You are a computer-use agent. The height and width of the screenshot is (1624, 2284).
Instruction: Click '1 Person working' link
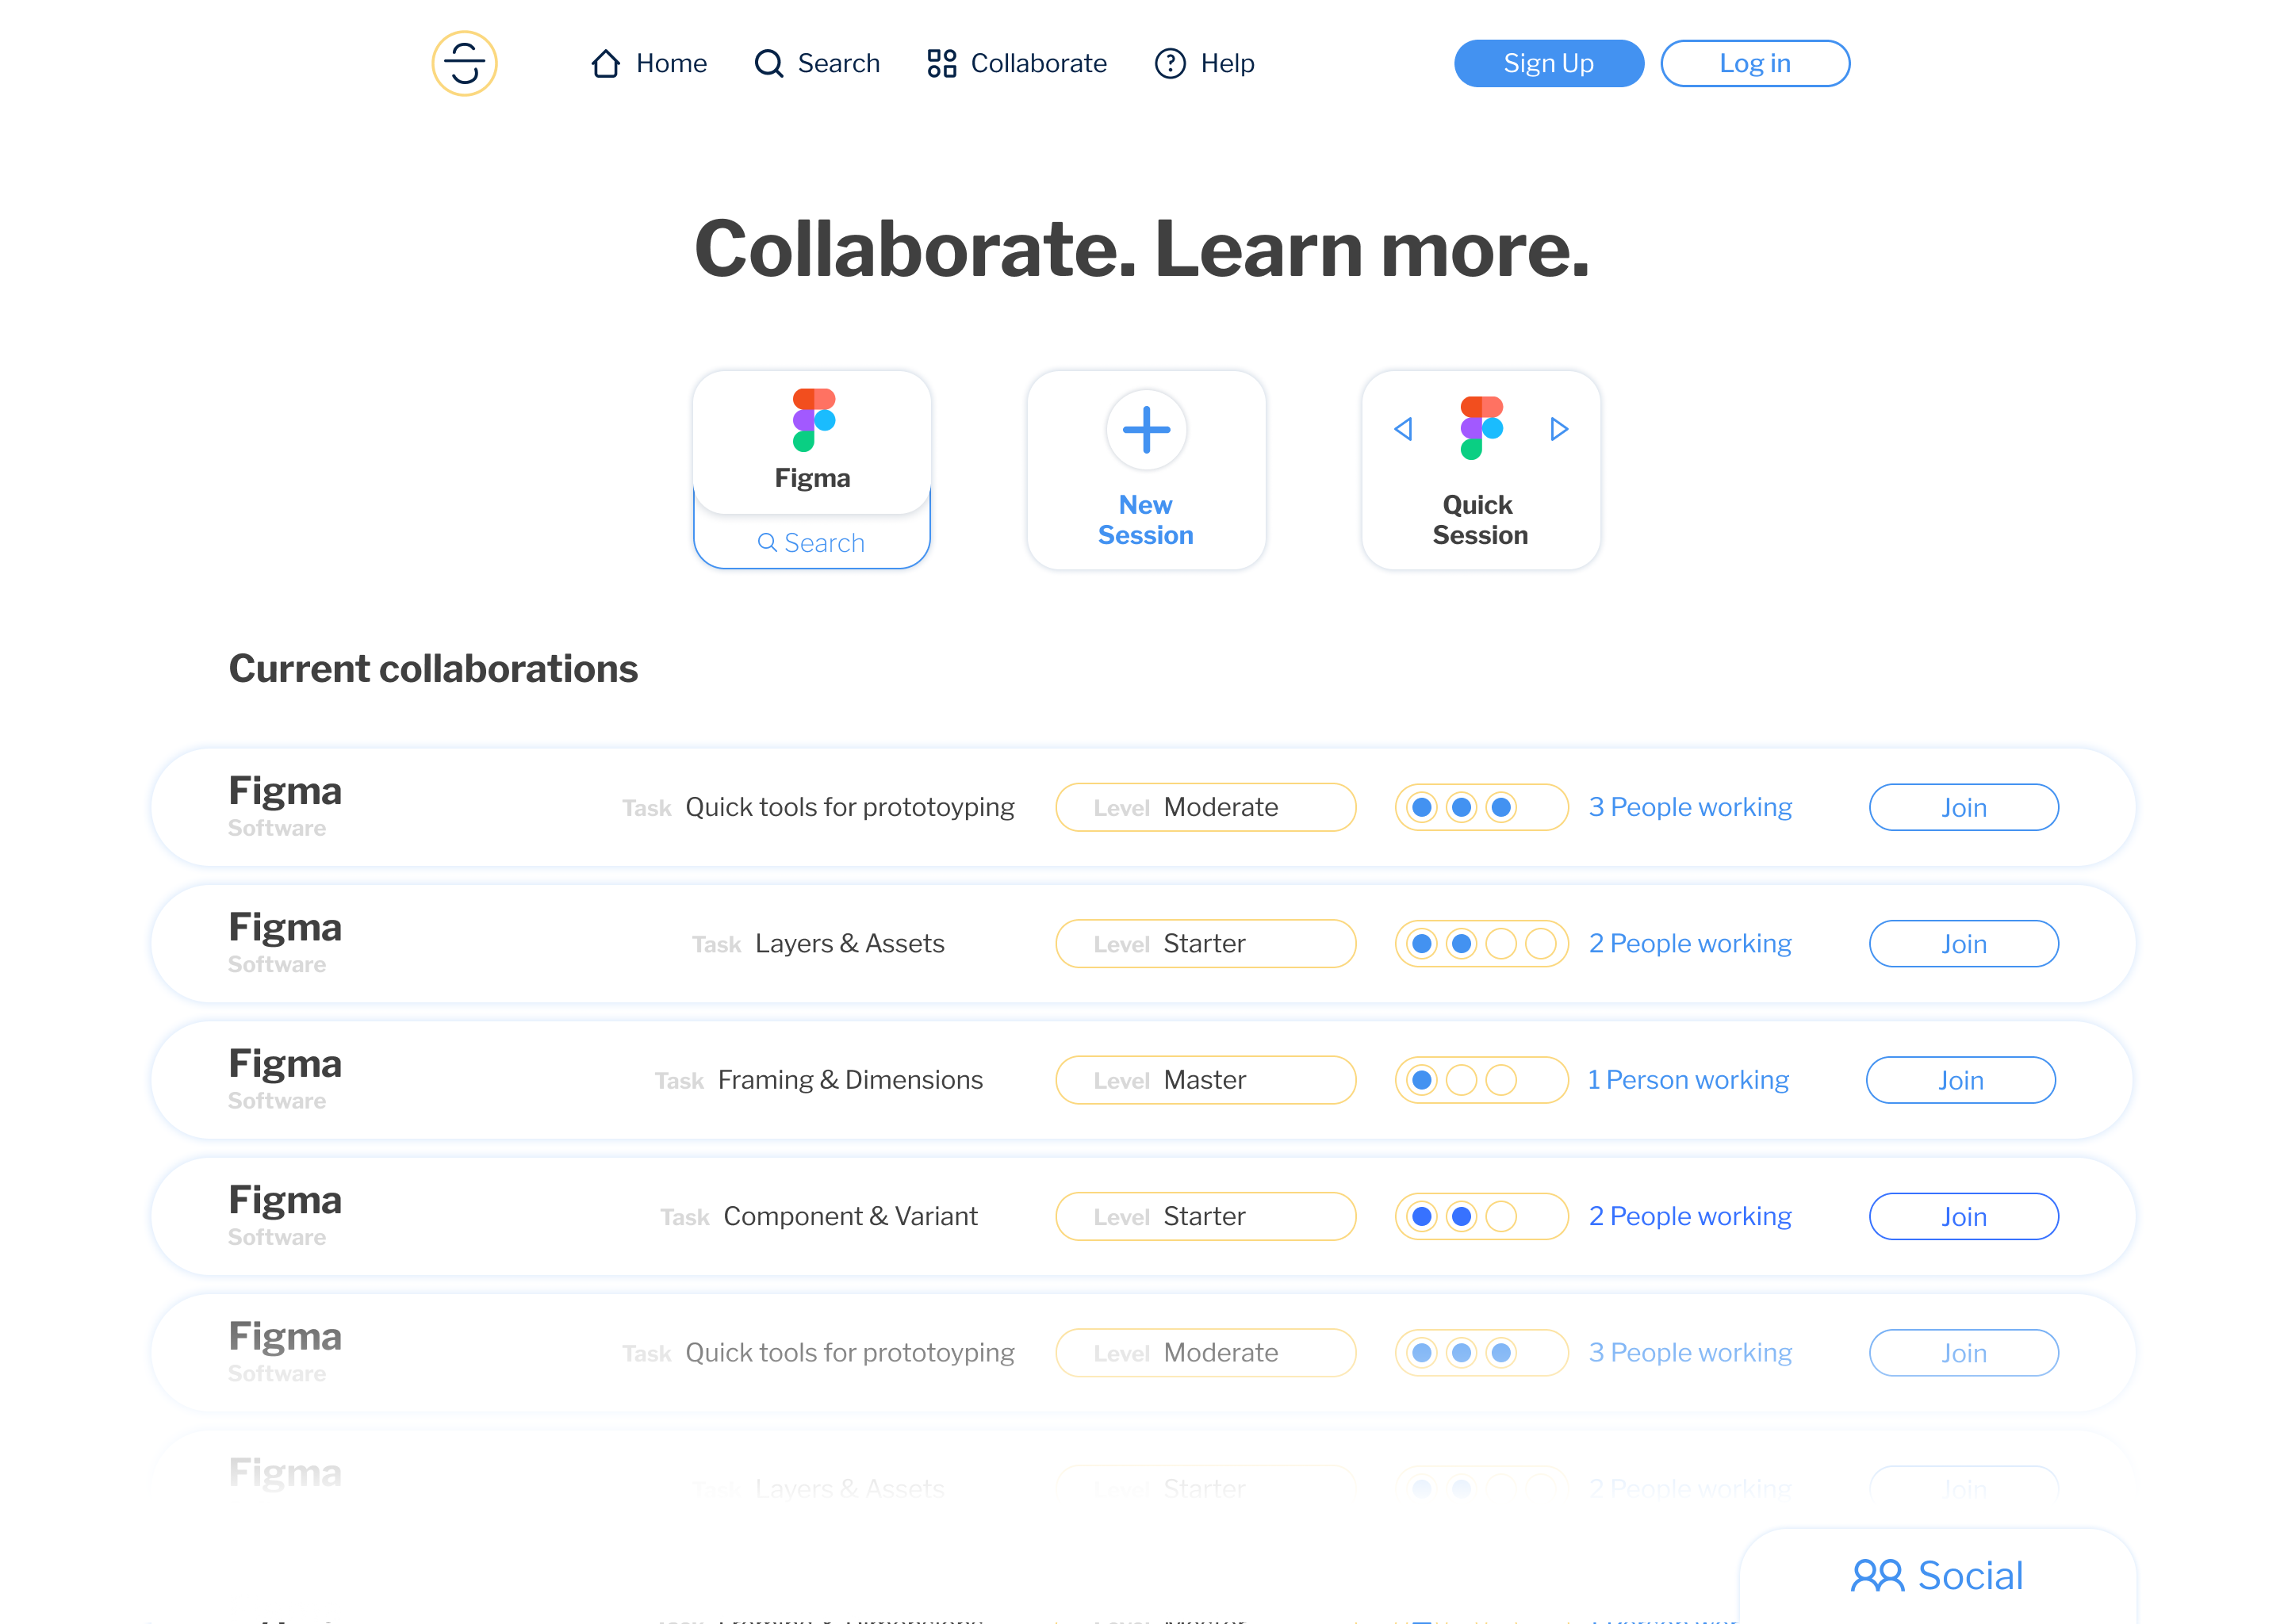1688,1080
